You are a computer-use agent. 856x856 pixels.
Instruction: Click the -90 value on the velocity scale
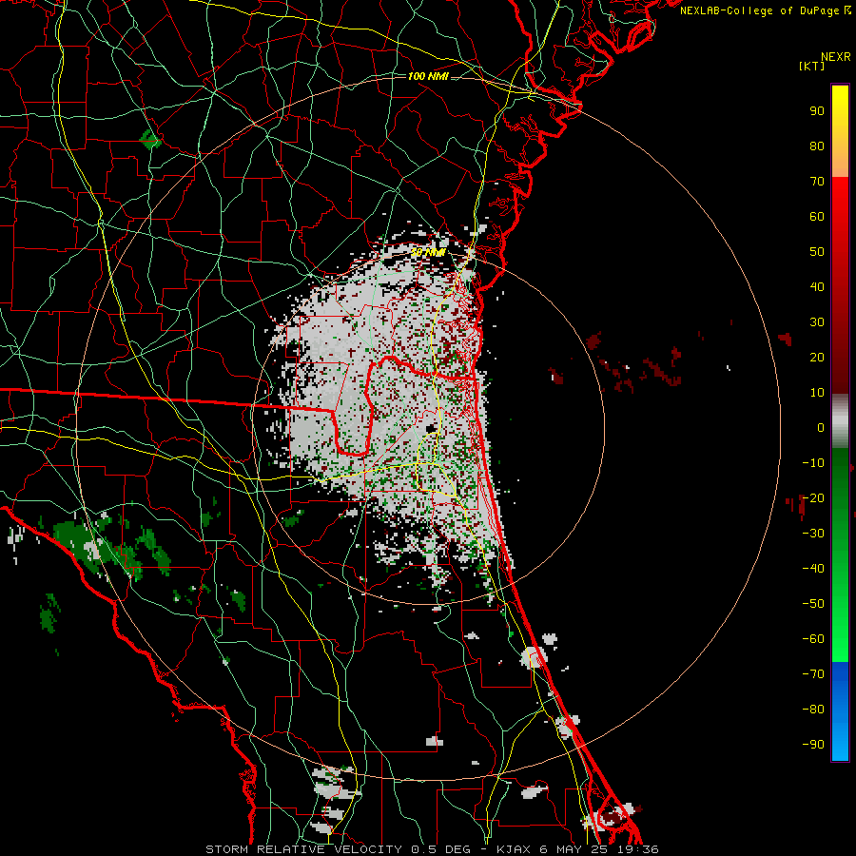point(813,745)
